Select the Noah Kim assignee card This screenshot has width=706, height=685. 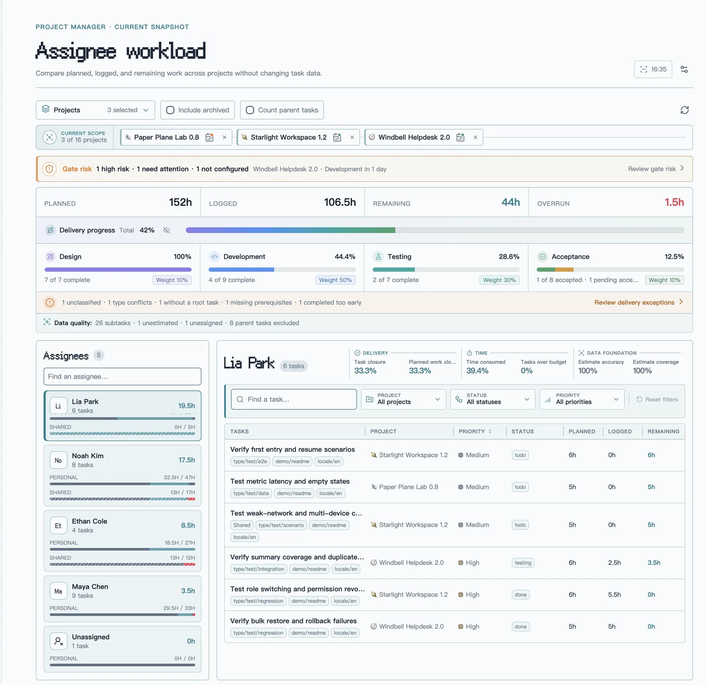(122, 475)
